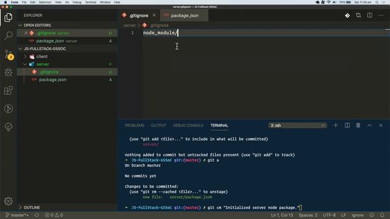This screenshot has height=219, width=390.
Task: Change line ending via LF
Action: pyautogui.click(x=344, y=215)
